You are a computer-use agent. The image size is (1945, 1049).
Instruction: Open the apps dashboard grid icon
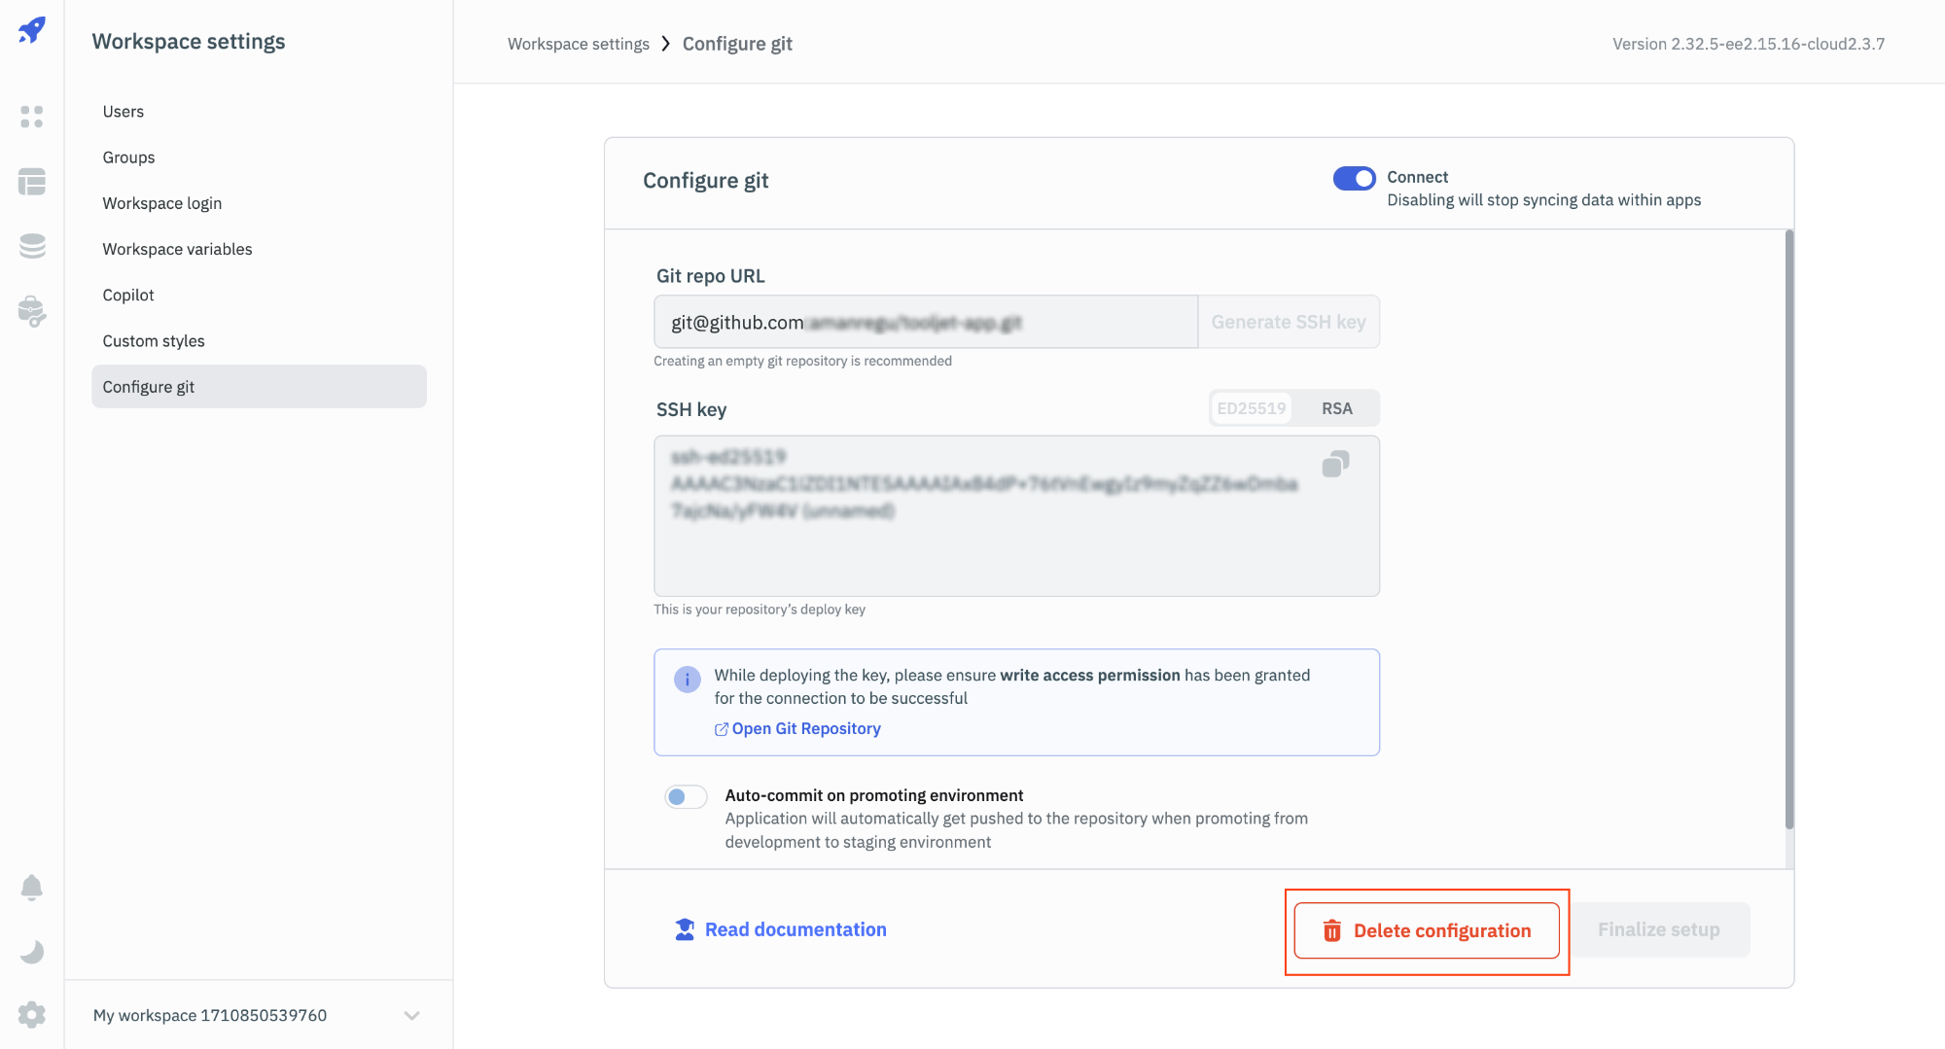(x=32, y=117)
